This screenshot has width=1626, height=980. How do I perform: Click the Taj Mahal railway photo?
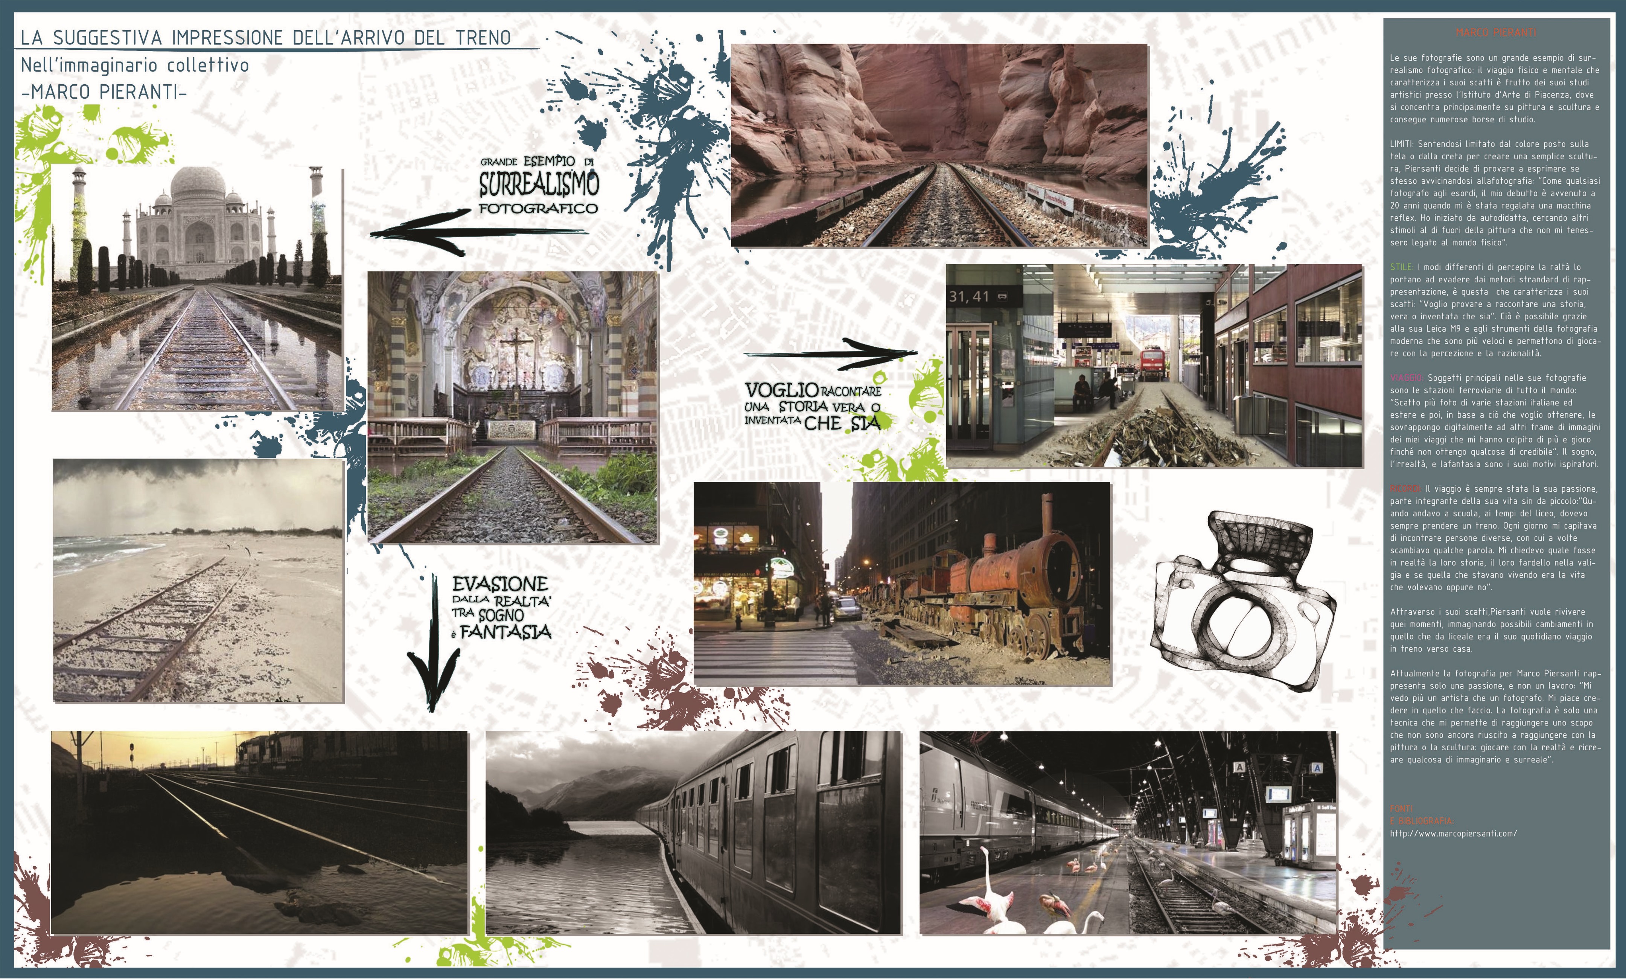tap(197, 289)
